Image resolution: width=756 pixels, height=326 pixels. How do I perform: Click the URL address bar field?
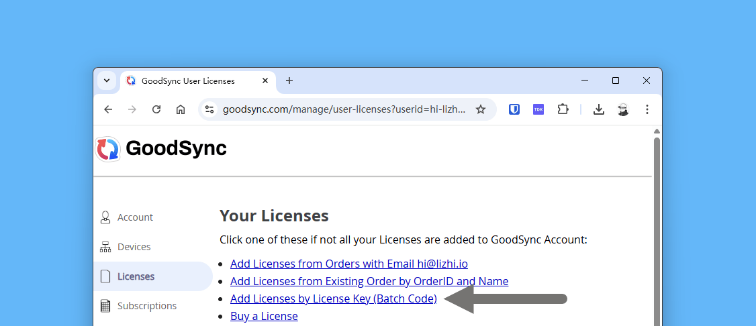coord(342,109)
